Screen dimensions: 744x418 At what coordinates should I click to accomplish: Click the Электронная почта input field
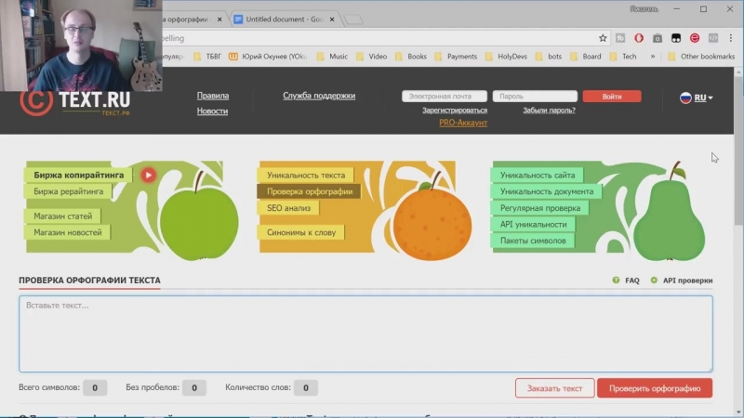click(445, 97)
